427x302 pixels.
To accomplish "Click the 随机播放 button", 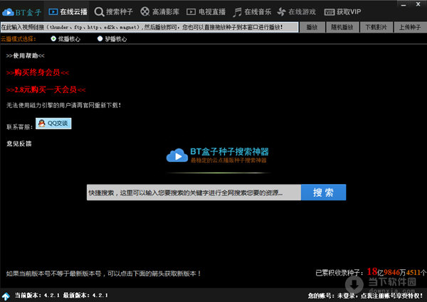I will pos(342,27).
